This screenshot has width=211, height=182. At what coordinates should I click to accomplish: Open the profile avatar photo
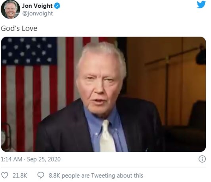click(10, 10)
